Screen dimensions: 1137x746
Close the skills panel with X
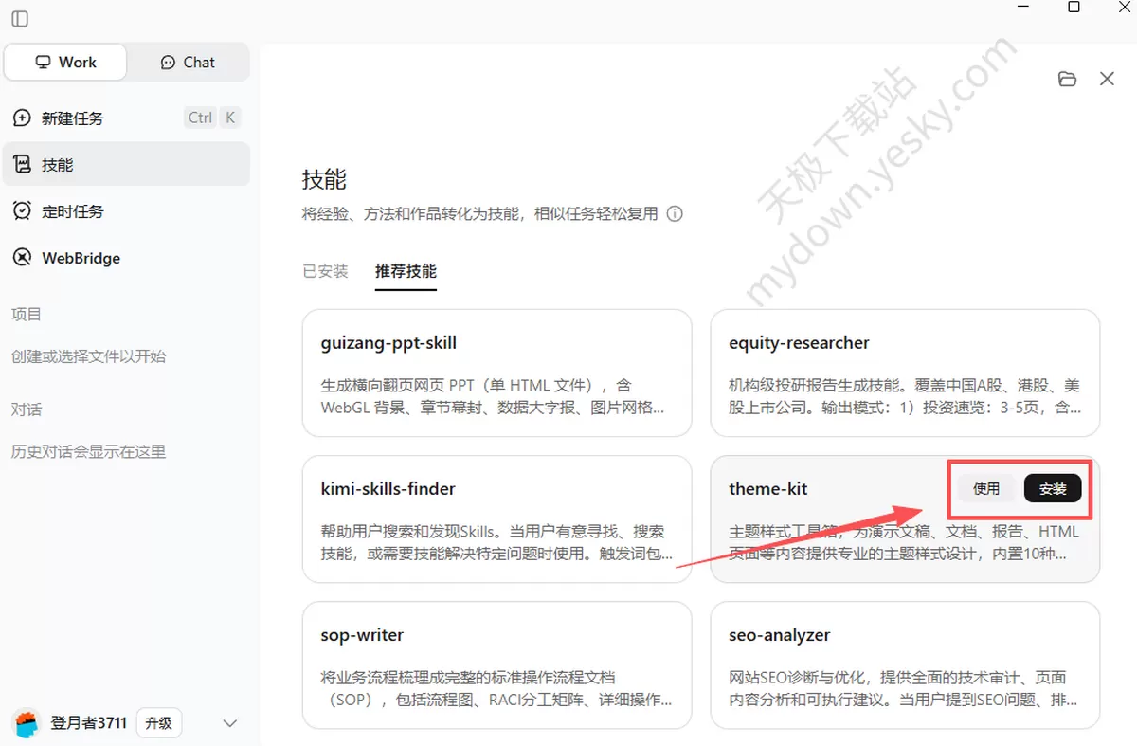(1107, 79)
